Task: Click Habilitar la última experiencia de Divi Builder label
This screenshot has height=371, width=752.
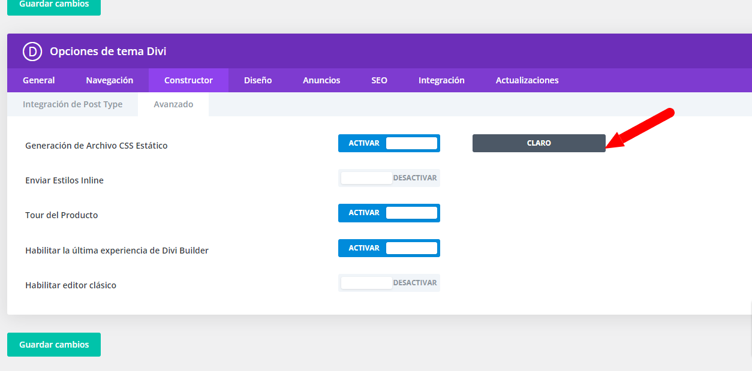Action: [117, 251]
